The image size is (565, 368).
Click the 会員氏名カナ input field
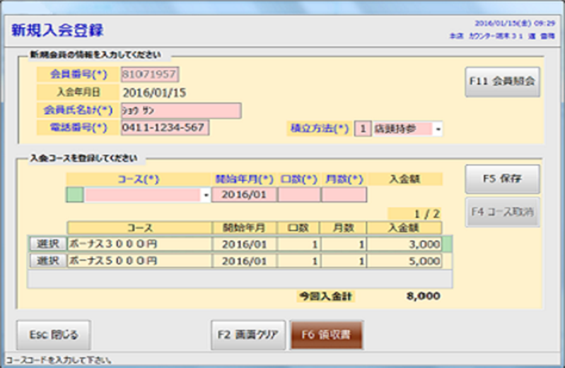180,110
